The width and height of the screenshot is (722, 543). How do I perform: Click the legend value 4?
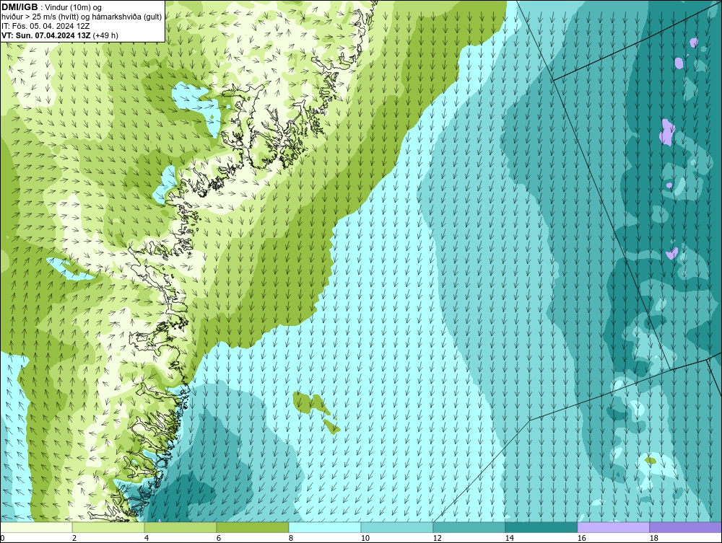147,538
